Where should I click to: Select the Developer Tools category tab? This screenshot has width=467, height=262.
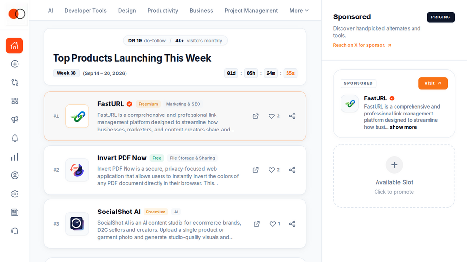click(x=86, y=10)
